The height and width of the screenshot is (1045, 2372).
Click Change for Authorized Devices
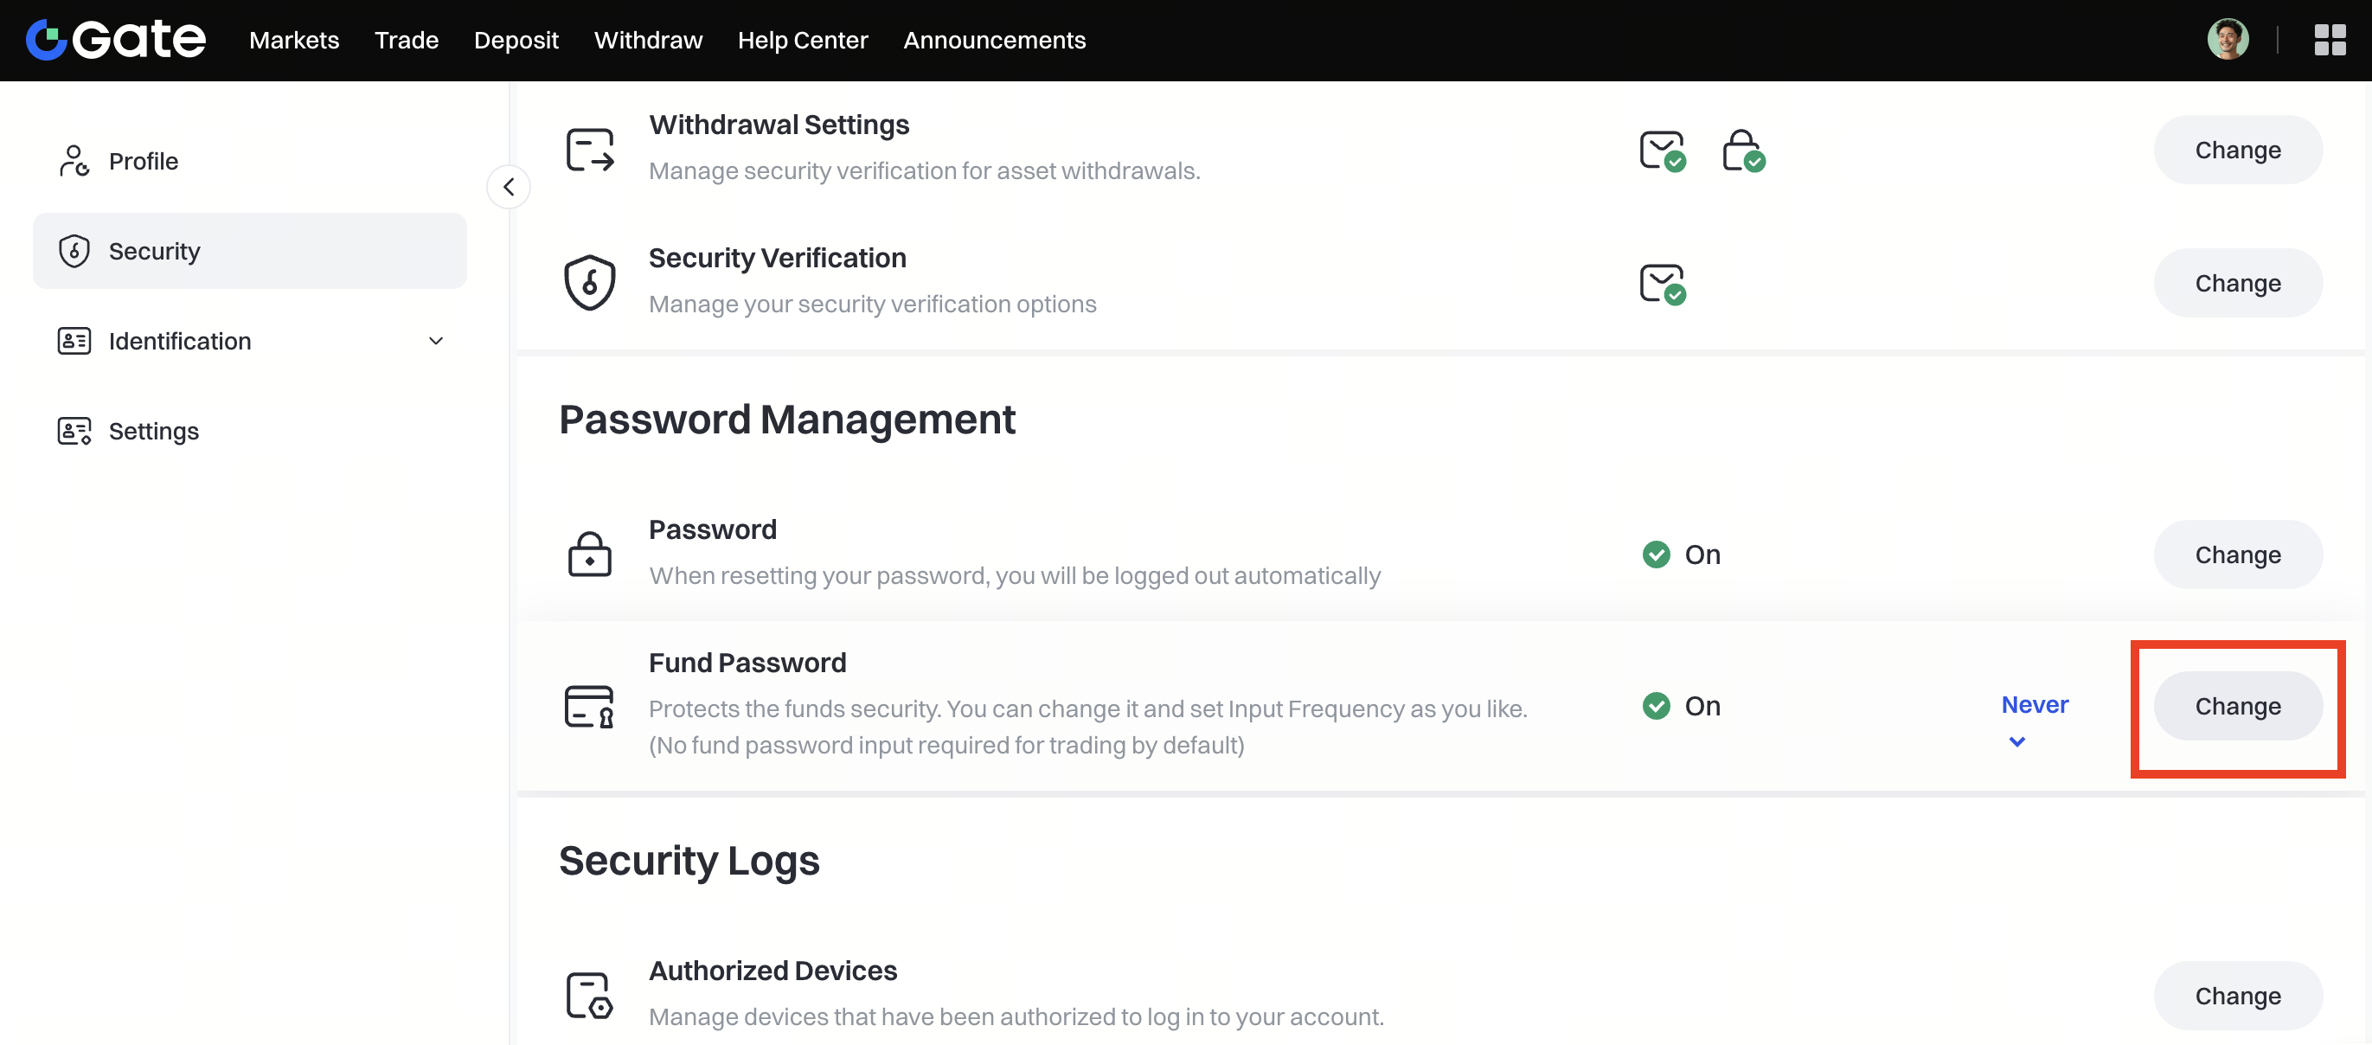(2237, 996)
